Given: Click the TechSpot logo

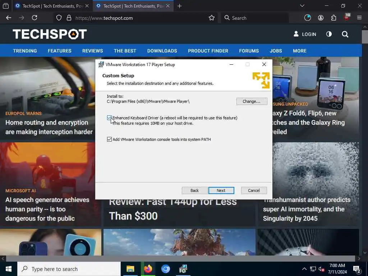Looking at the screenshot, I should click(x=50, y=34).
